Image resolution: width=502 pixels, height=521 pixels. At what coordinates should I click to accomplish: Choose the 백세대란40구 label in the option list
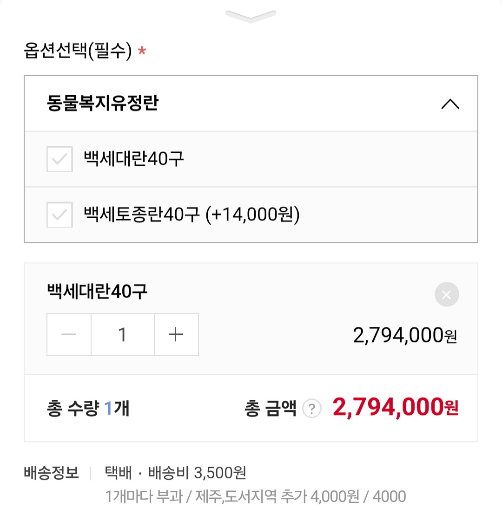tap(134, 159)
